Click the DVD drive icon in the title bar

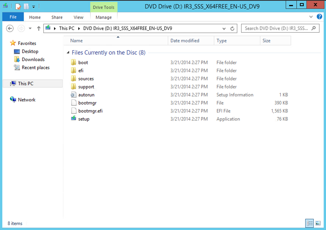(5, 6)
